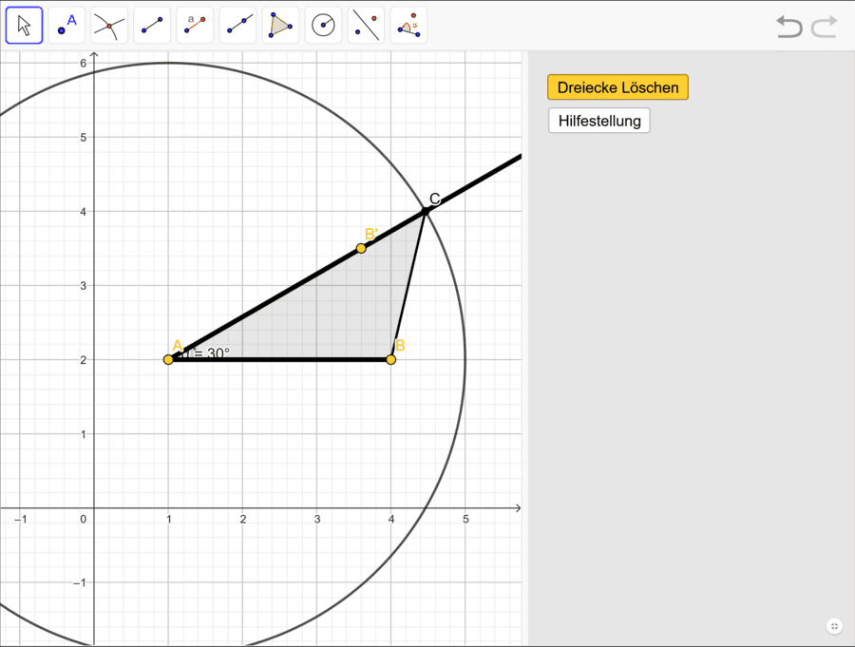The width and height of the screenshot is (855, 647).
Task: Choose the Intersect tool
Action: [x=109, y=26]
